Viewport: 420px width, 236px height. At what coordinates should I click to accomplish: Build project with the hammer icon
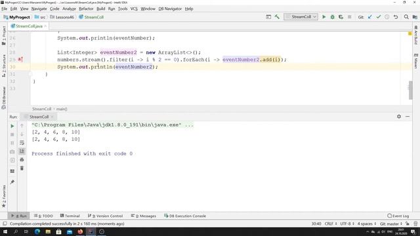277,17
